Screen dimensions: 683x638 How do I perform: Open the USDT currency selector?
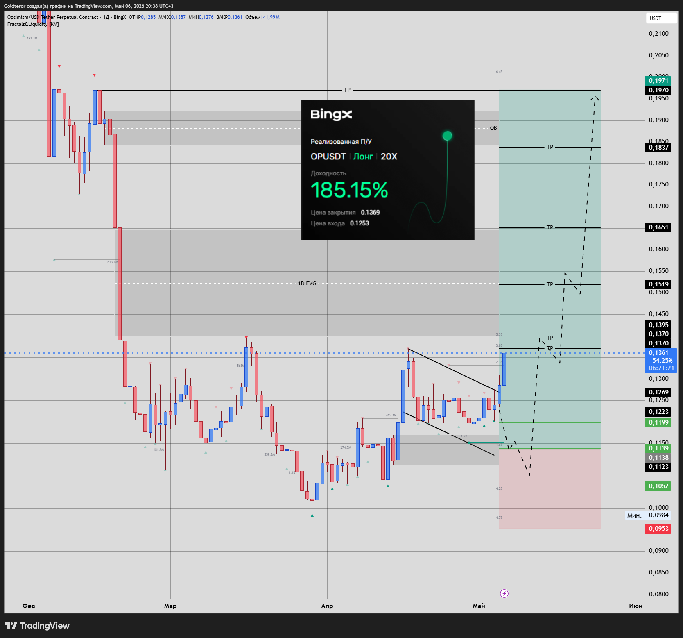(x=662, y=18)
